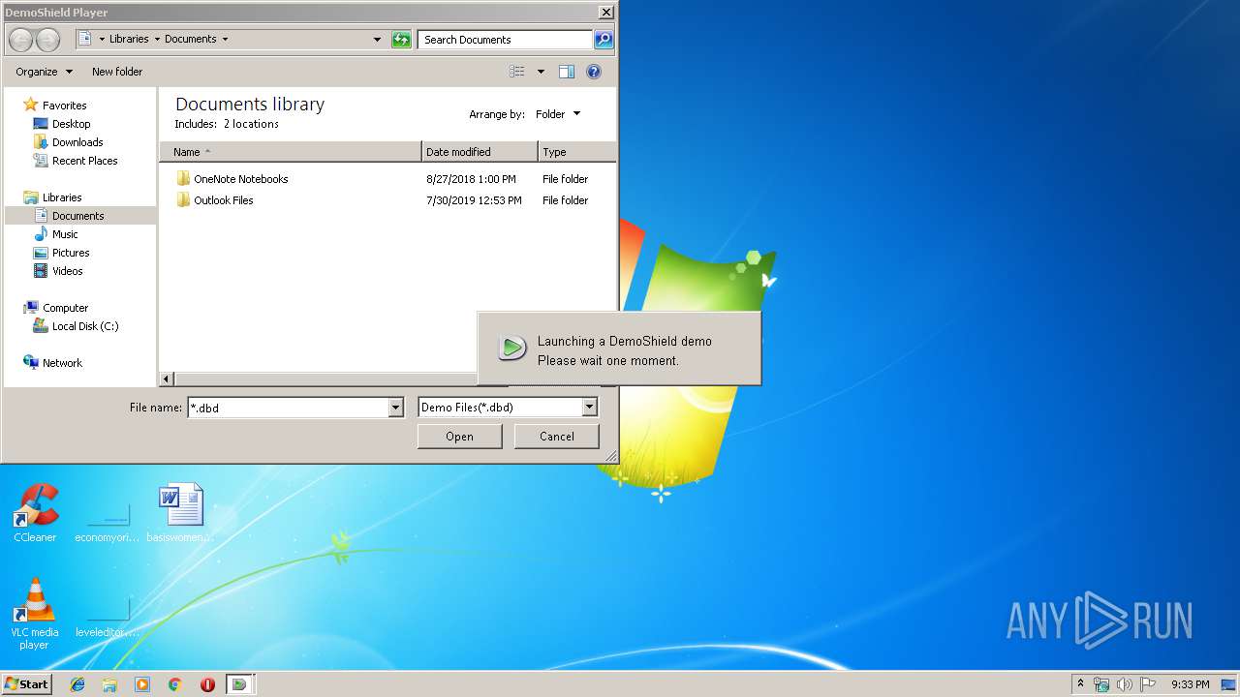Select Videos library
The width and height of the screenshot is (1240, 697).
68,271
